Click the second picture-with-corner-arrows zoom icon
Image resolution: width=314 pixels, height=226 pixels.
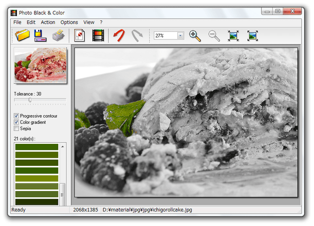[252, 36]
